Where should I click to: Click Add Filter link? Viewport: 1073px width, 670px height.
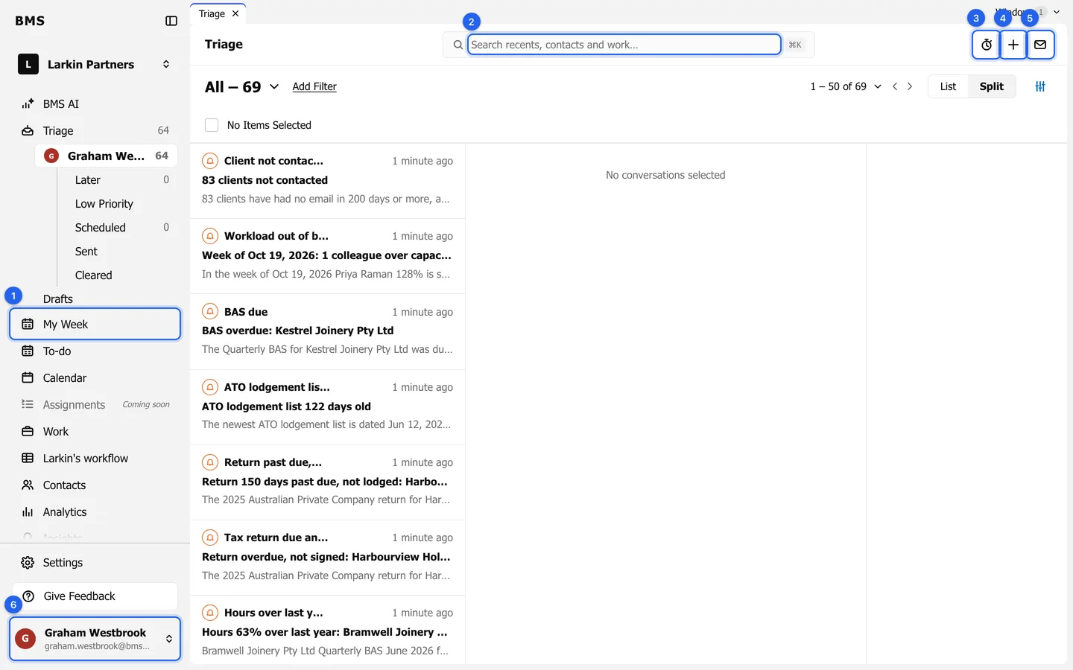click(314, 86)
